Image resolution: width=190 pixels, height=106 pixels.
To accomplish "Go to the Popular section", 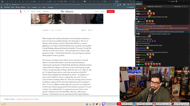I will [x=33, y=11].
